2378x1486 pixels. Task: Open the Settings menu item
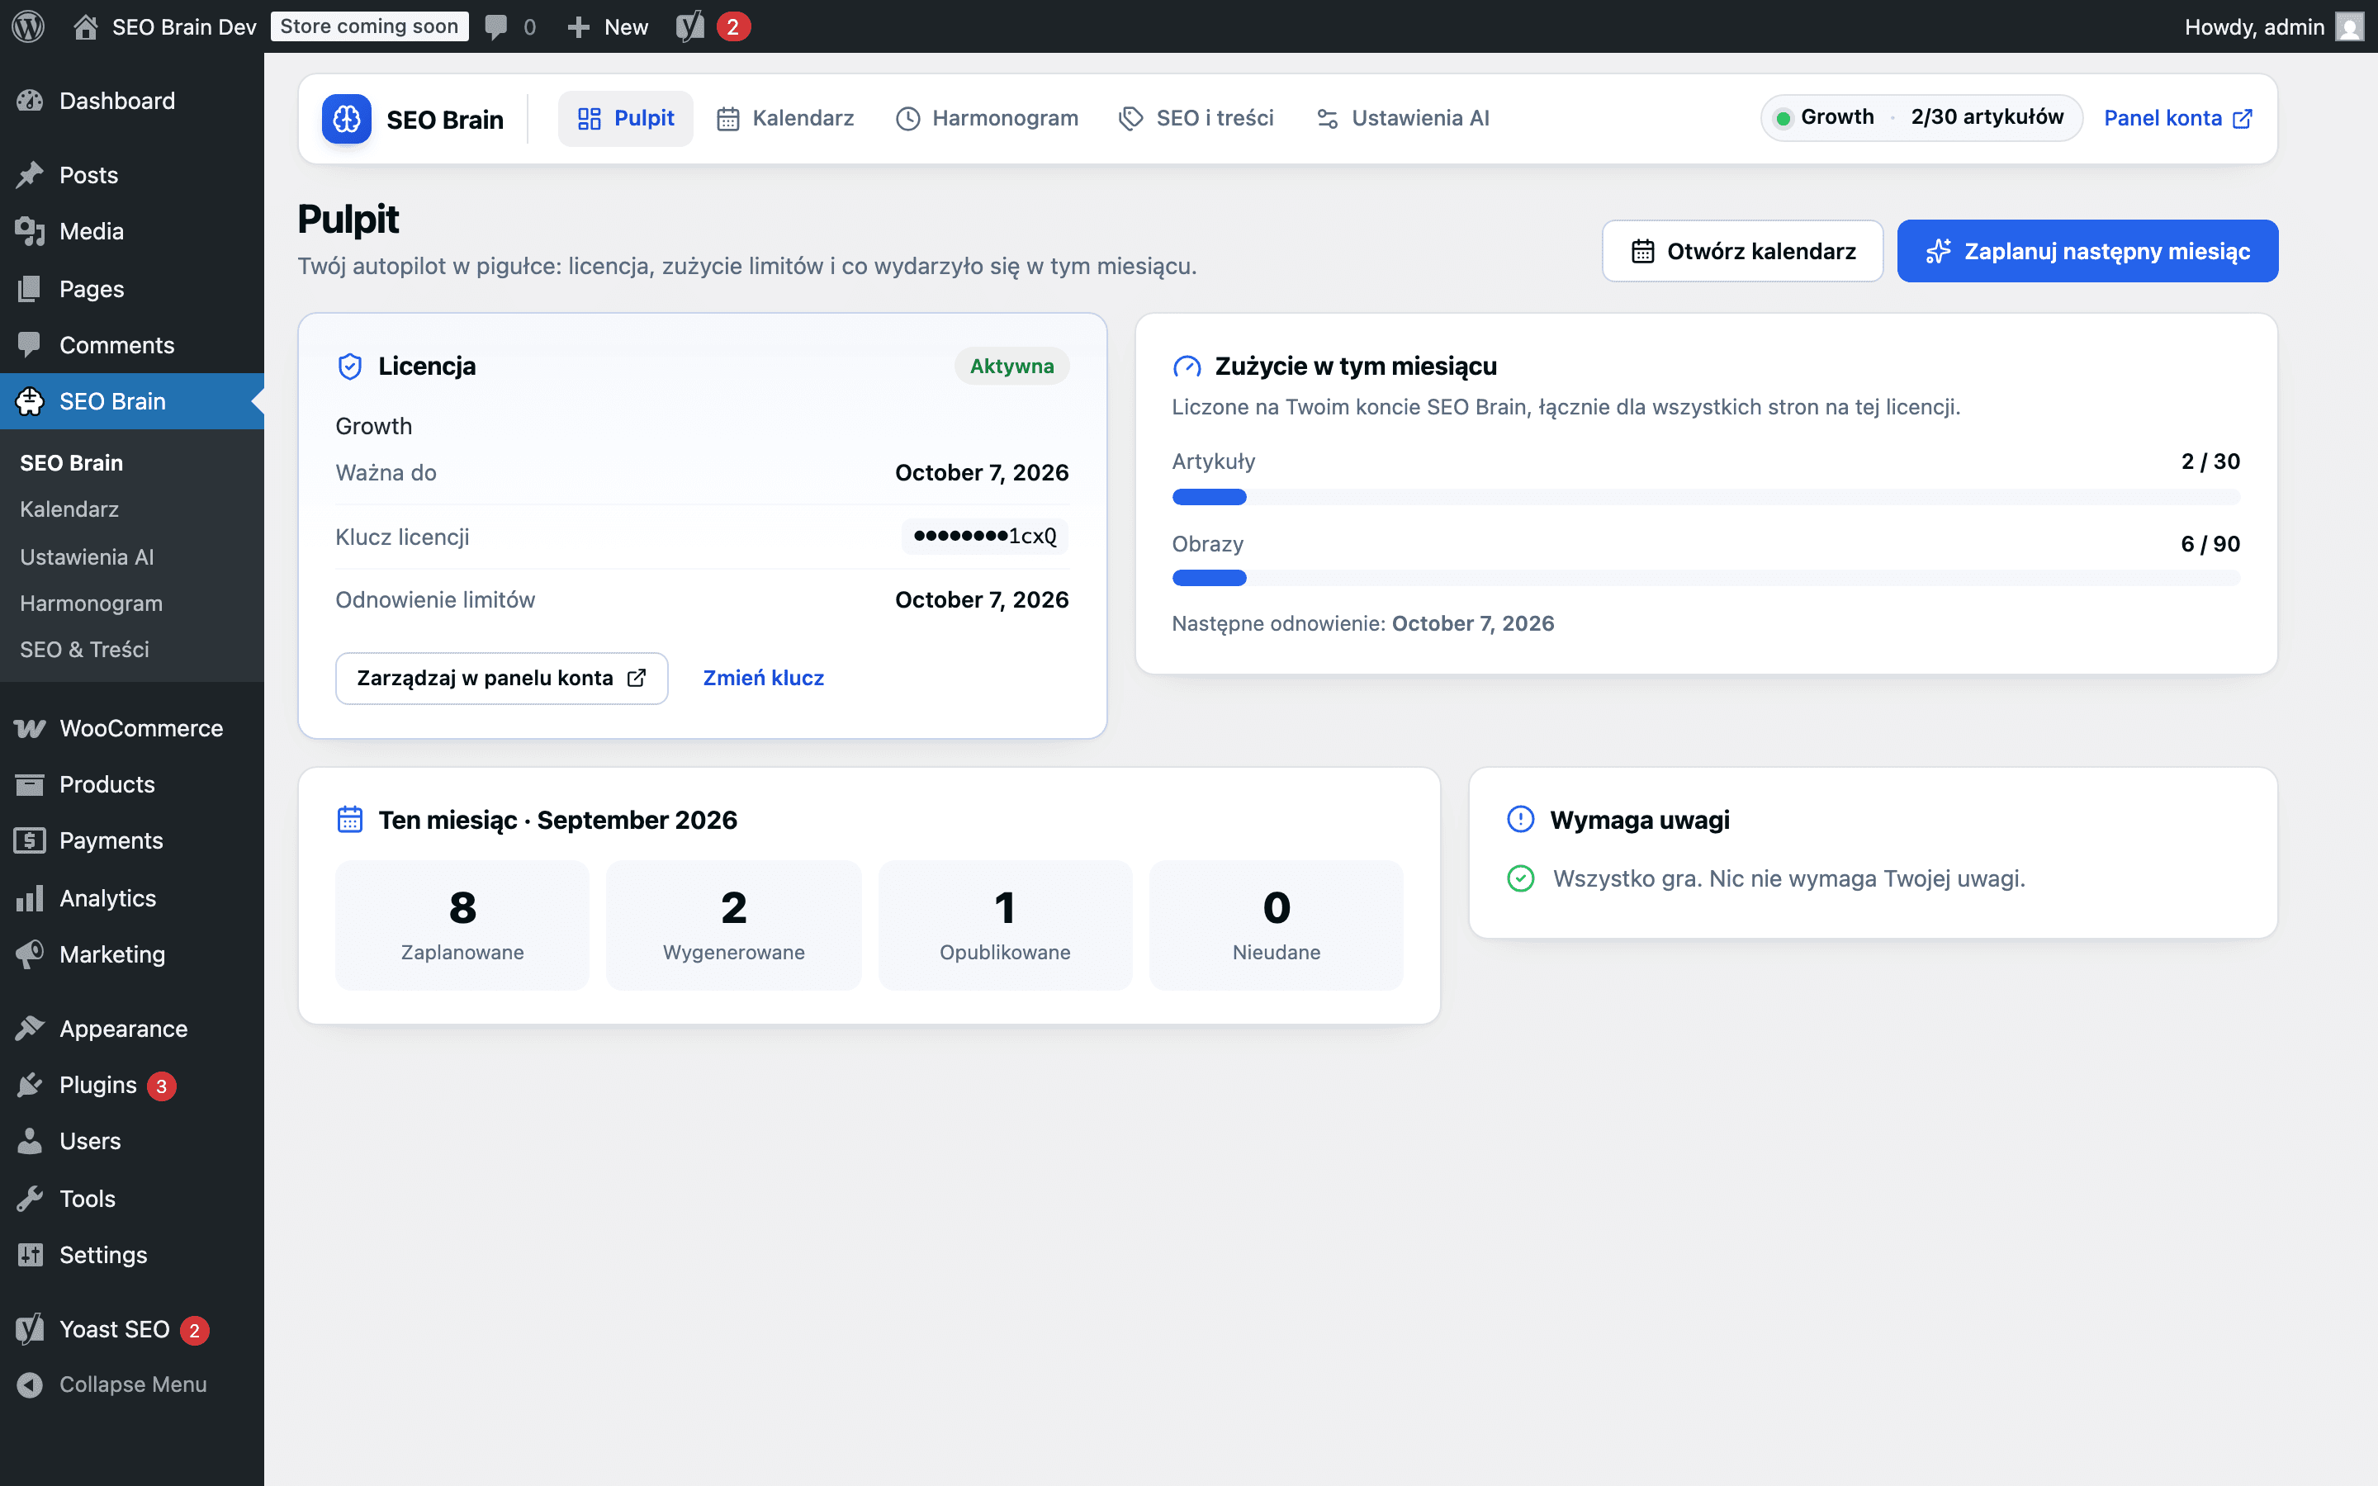131,1255
